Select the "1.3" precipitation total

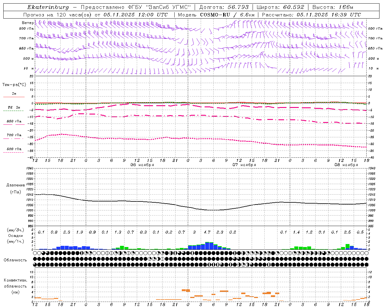(x=118, y=232)
